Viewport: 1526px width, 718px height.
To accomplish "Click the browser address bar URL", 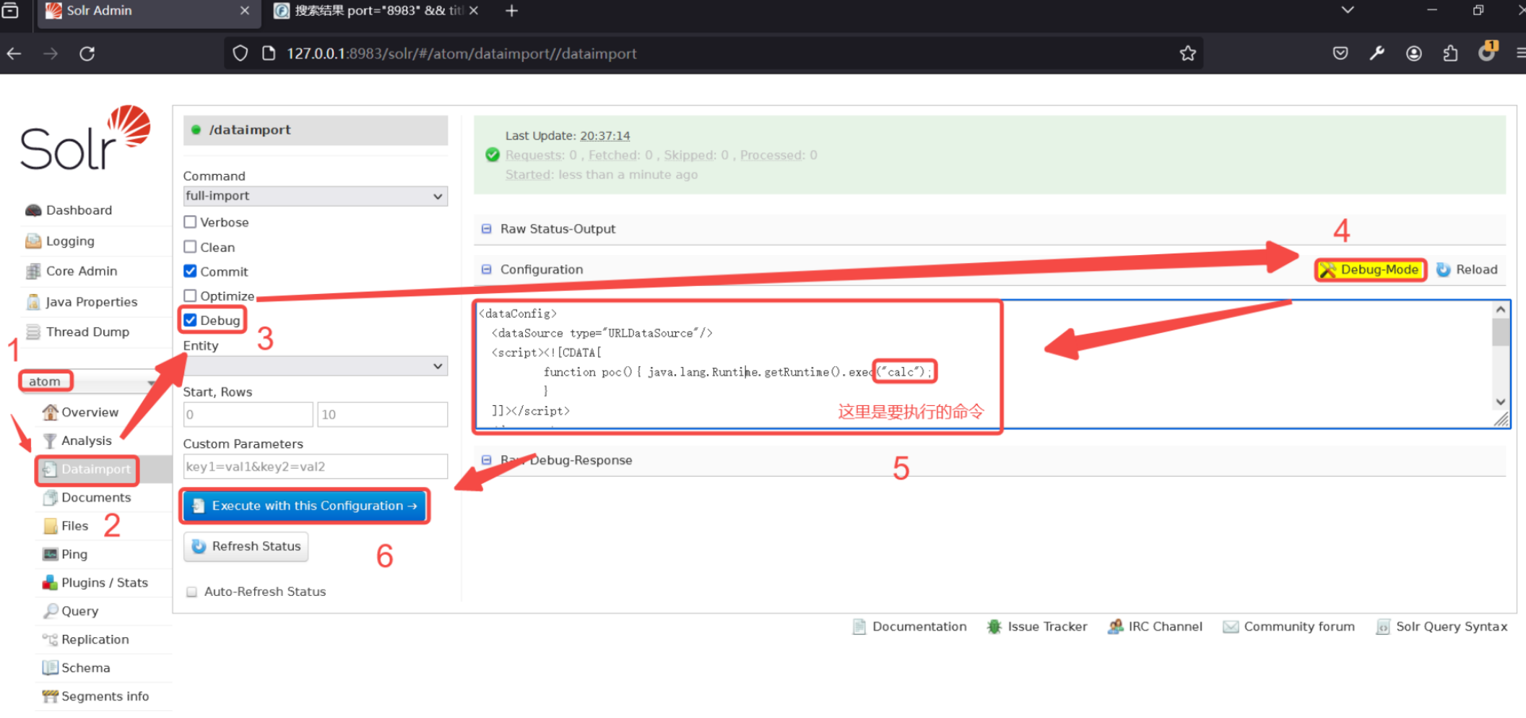I will pos(462,53).
